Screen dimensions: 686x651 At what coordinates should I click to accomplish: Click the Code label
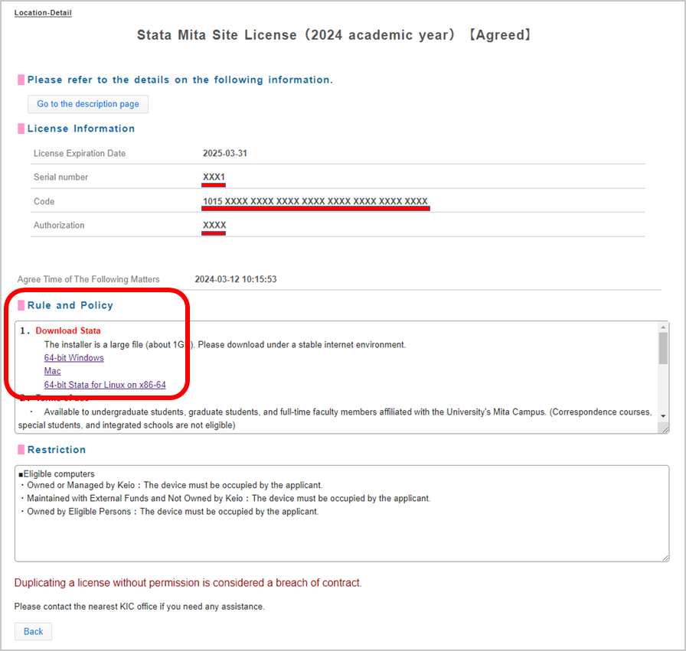[x=44, y=201]
